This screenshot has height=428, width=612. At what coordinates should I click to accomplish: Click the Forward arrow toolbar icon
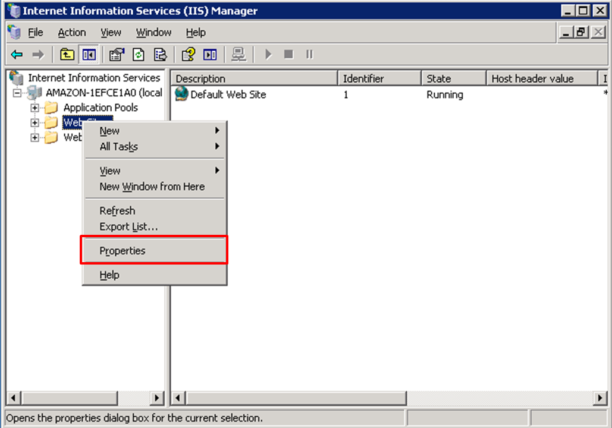point(38,55)
